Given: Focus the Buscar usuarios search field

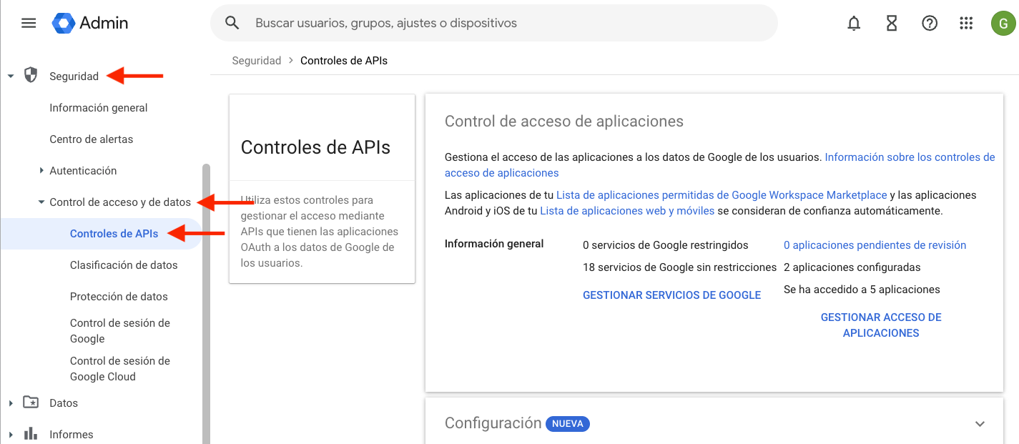Looking at the screenshot, I should [501, 23].
